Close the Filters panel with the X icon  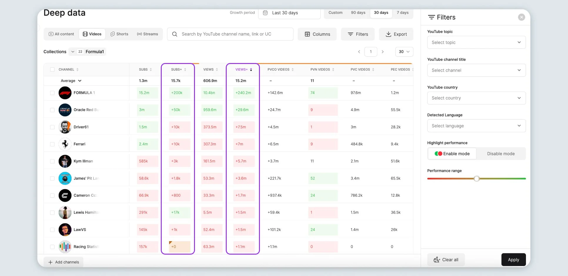(x=521, y=17)
